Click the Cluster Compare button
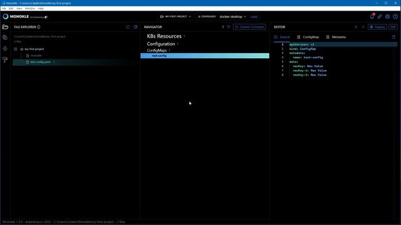401x225 pixels. [x=249, y=27]
